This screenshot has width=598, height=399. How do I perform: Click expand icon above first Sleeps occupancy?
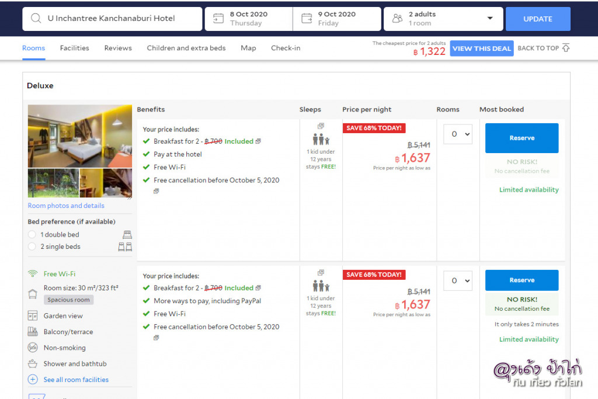321,126
